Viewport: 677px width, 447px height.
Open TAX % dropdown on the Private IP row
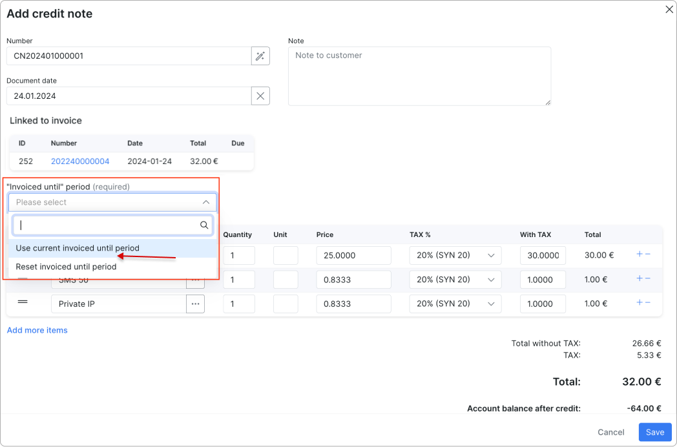click(x=455, y=304)
